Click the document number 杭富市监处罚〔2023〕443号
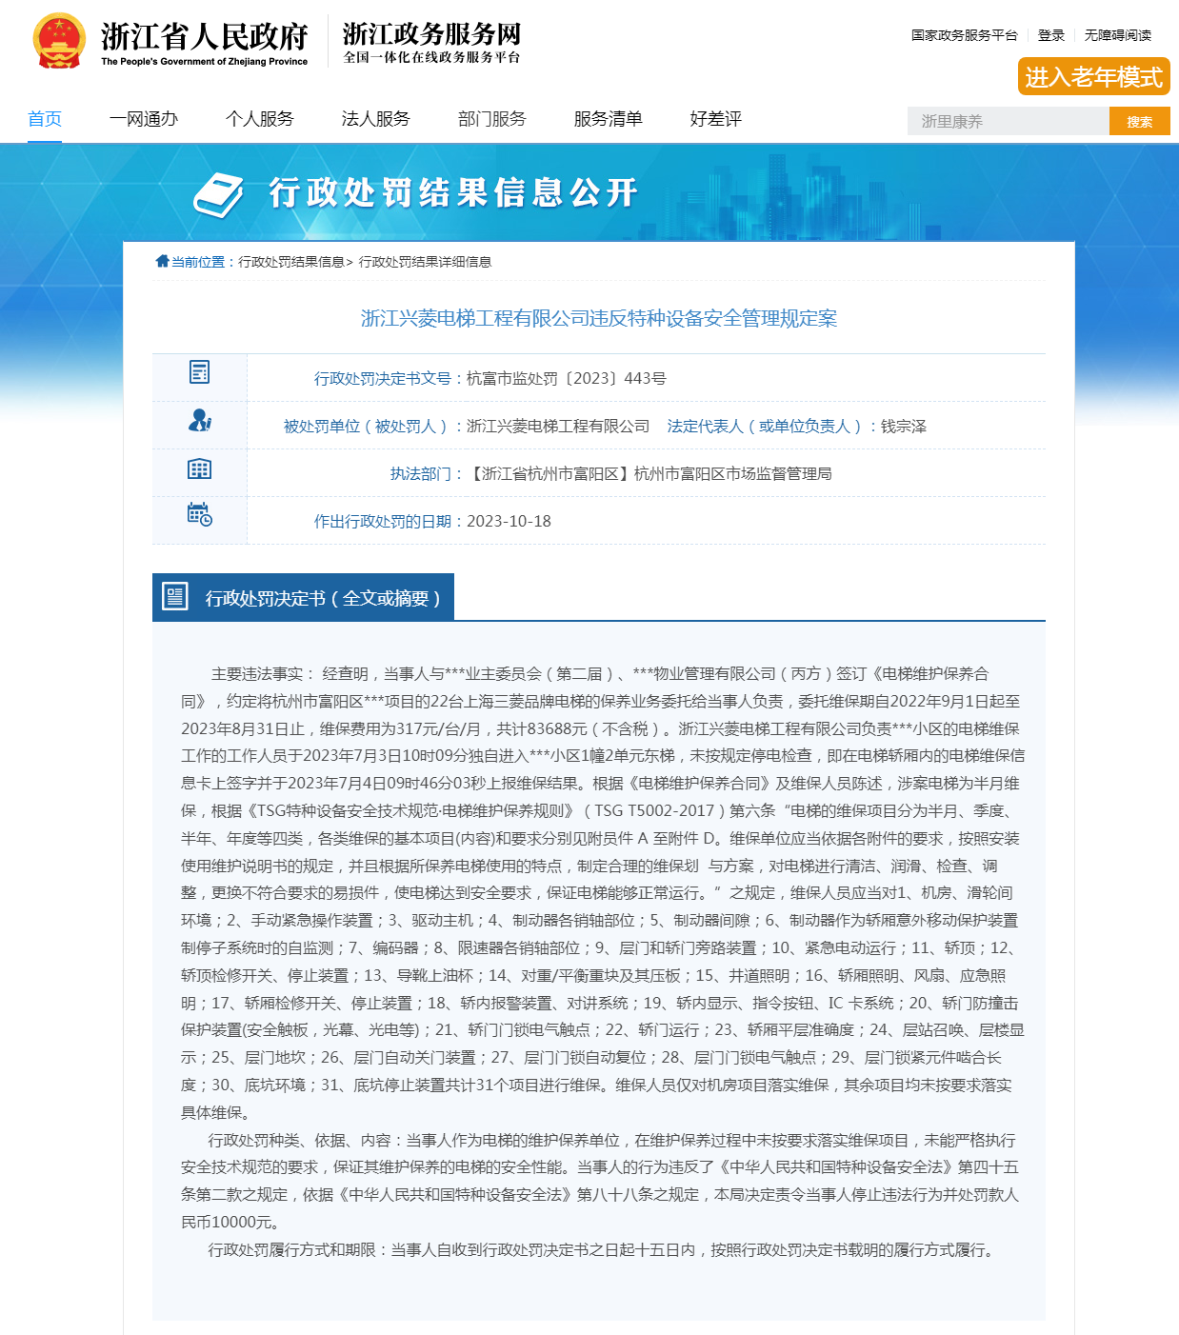 [567, 378]
